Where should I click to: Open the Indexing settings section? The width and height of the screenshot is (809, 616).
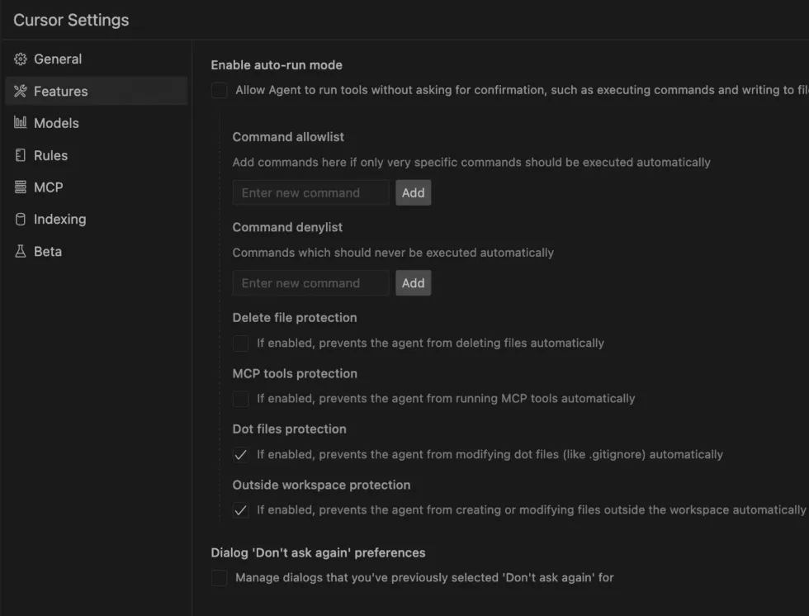(59, 219)
